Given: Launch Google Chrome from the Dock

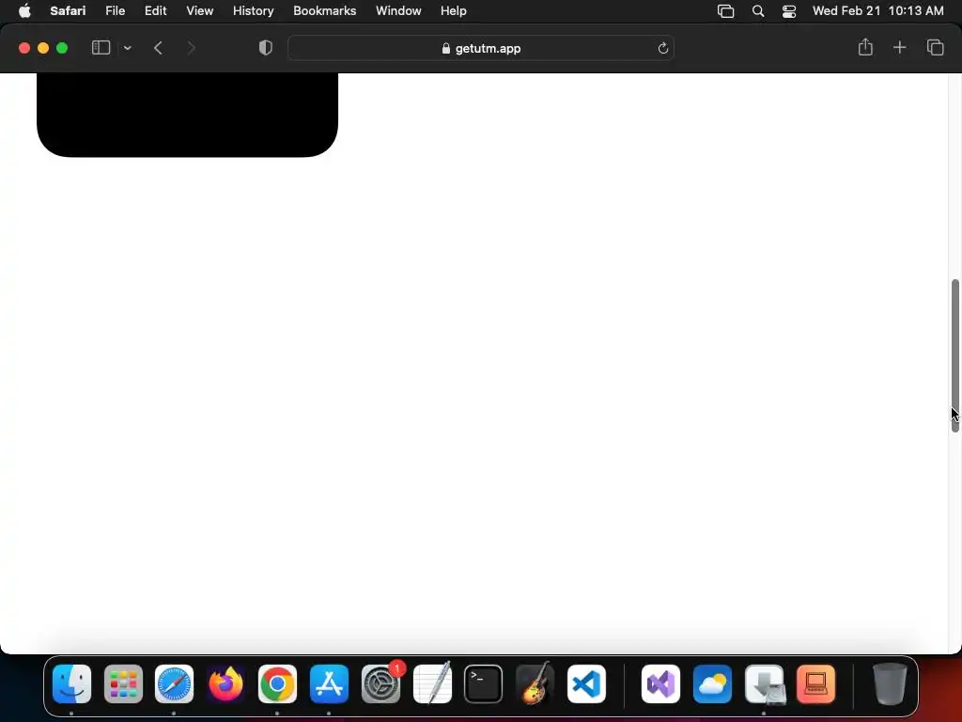Looking at the screenshot, I should 277,683.
